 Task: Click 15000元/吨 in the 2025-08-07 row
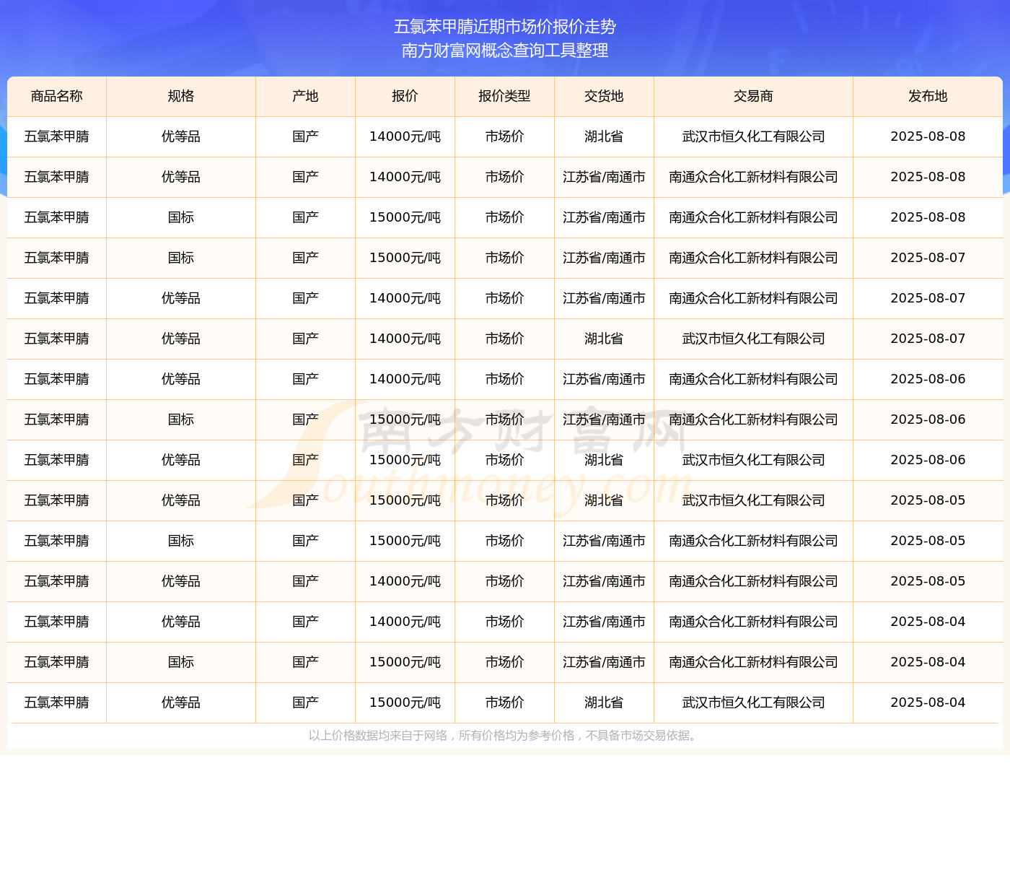pyautogui.click(x=405, y=258)
